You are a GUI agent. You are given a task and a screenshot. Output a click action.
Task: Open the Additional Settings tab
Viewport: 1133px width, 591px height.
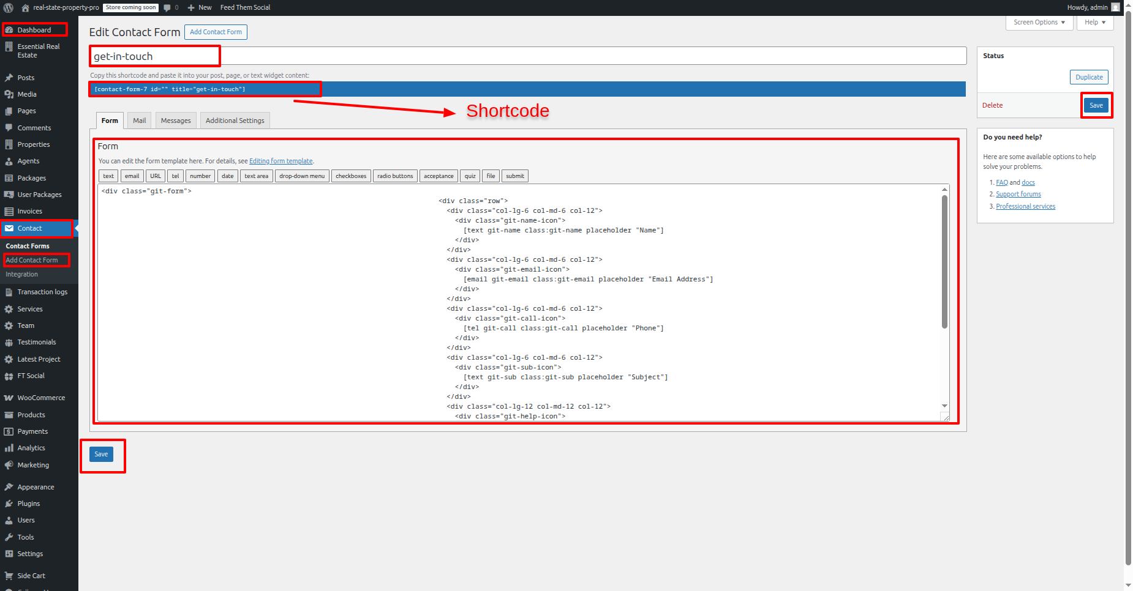point(235,121)
